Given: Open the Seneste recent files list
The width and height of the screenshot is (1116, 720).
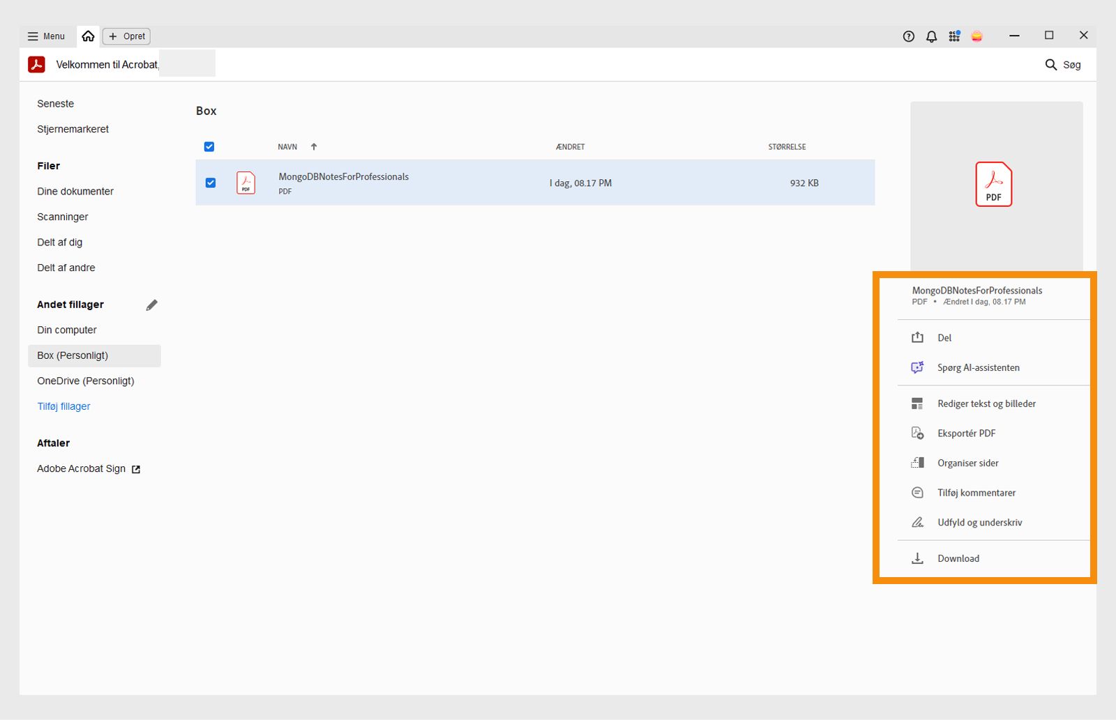Looking at the screenshot, I should pyautogui.click(x=56, y=104).
